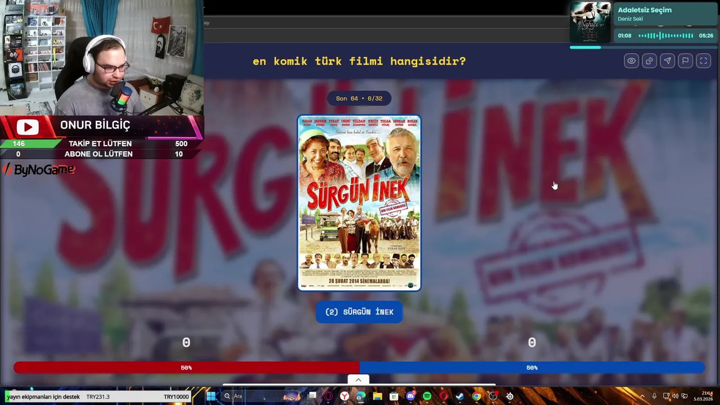Click the TAKİP ET LÜTFEN follower goal row
The width and height of the screenshot is (720, 405).
pyautogui.click(x=100, y=143)
